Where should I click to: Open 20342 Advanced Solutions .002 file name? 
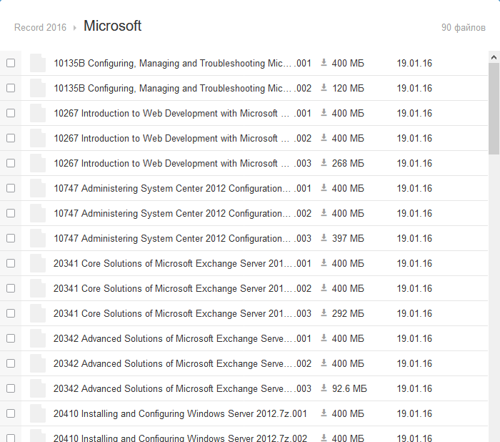(182, 364)
